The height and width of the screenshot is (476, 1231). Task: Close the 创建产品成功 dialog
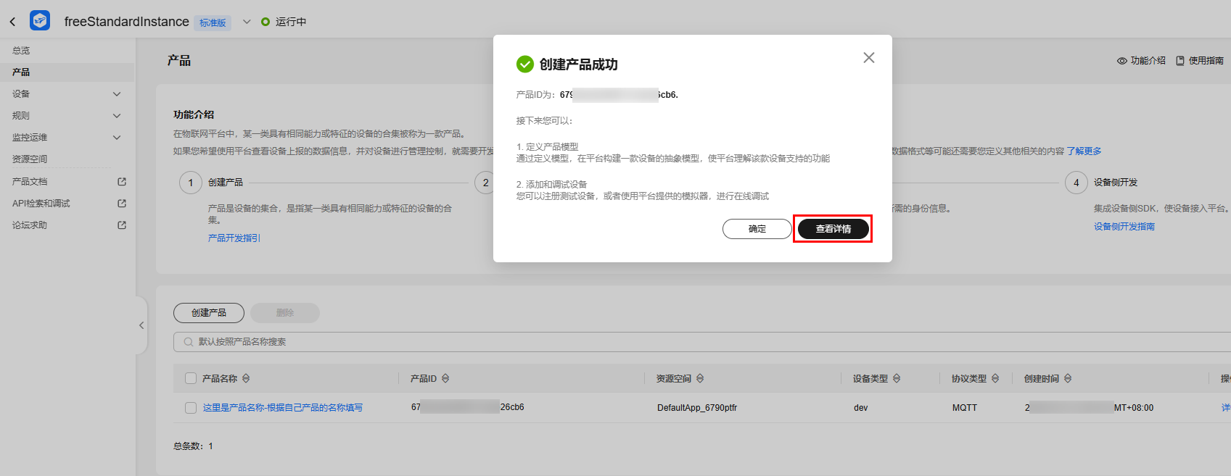(868, 58)
